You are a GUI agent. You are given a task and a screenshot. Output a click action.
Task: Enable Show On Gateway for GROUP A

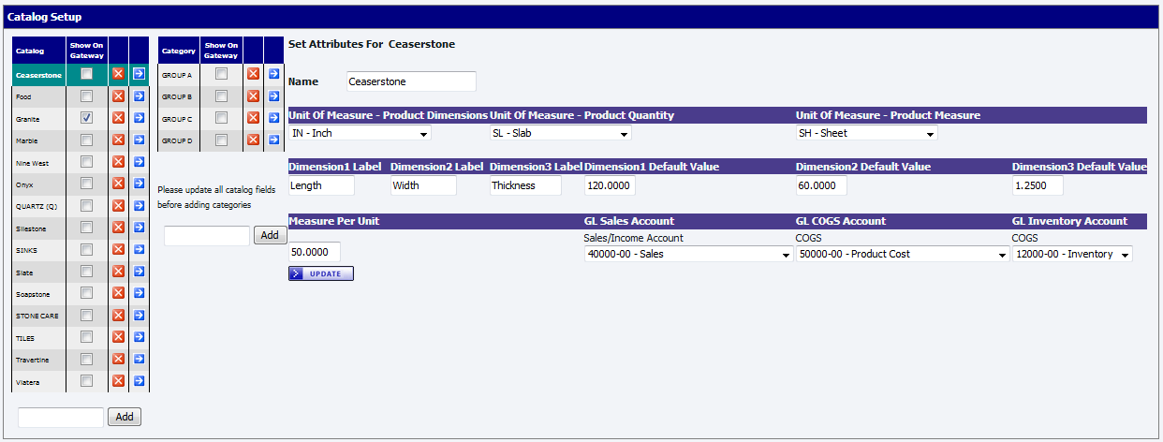(221, 74)
